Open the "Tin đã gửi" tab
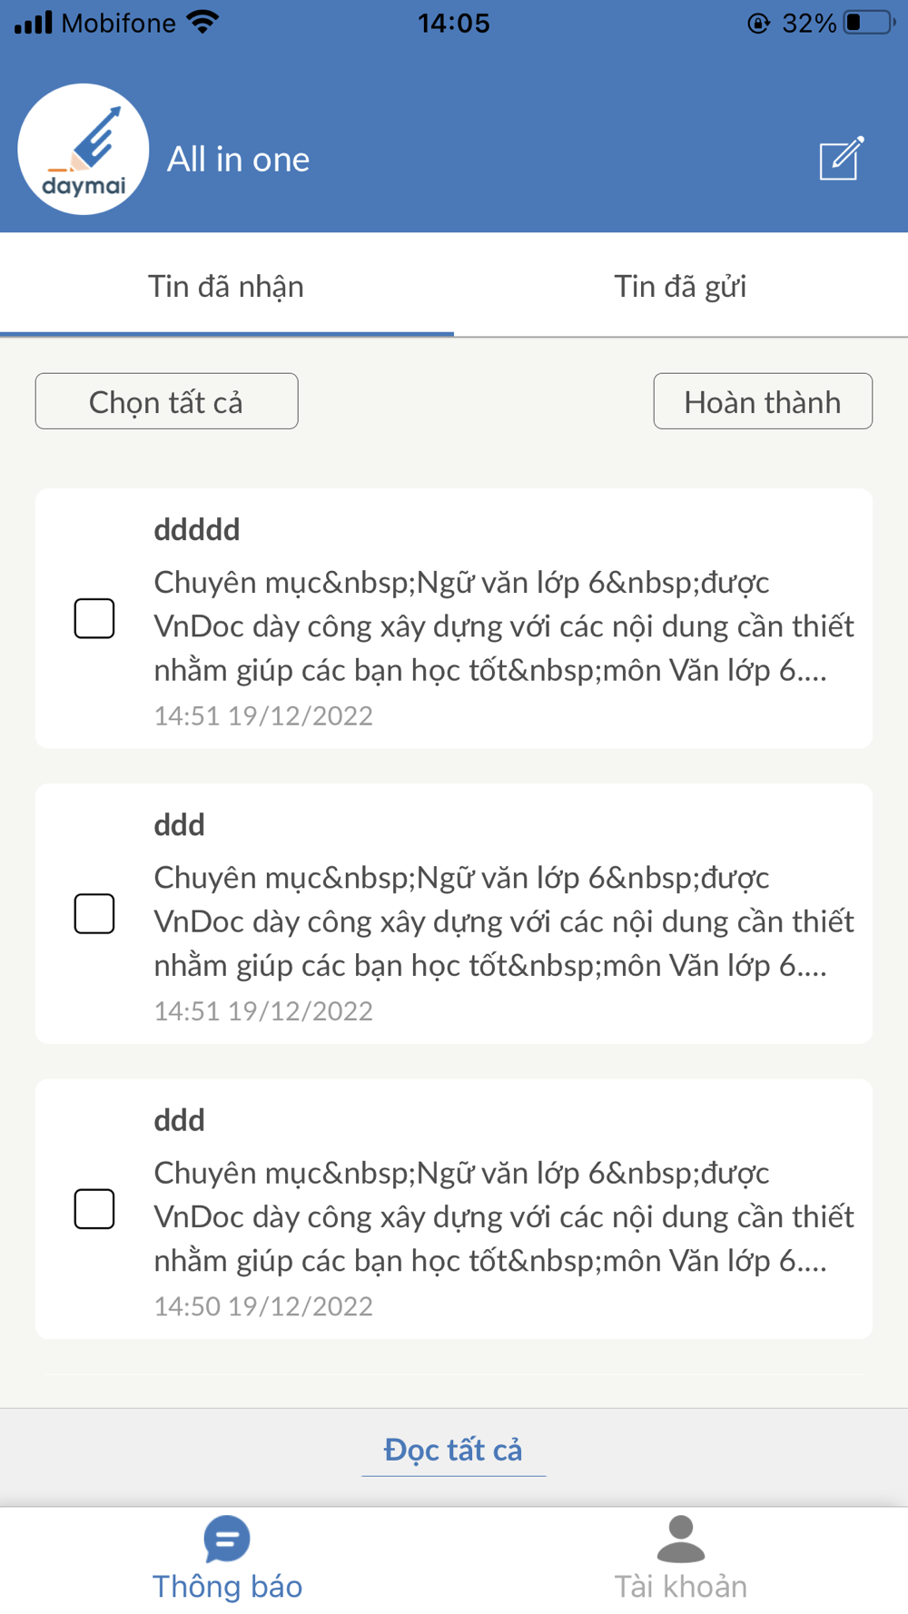Image resolution: width=908 pixels, height=1614 pixels. [x=680, y=287]
